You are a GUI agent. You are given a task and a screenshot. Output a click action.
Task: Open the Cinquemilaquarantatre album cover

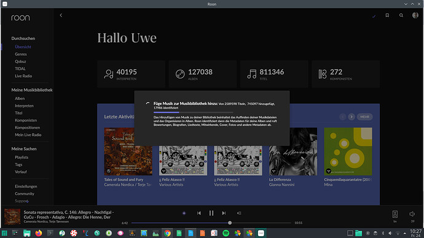click(348, 152)
